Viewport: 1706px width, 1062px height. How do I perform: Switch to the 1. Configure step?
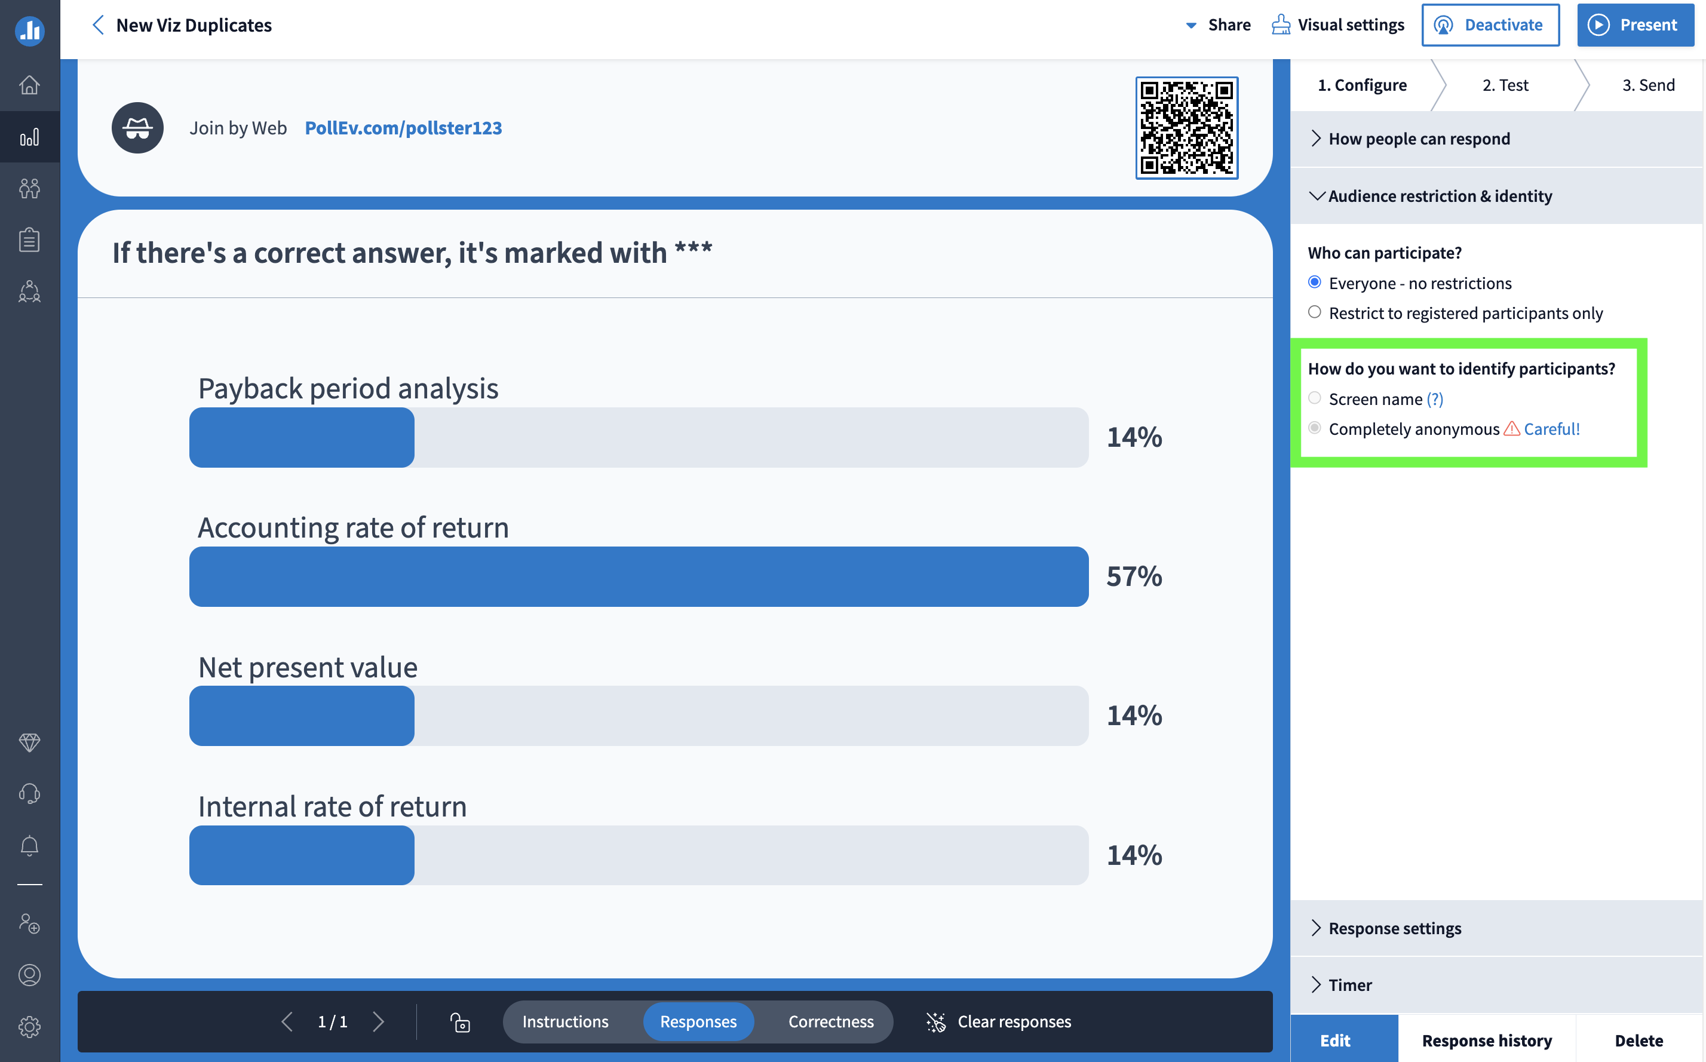1362,85
